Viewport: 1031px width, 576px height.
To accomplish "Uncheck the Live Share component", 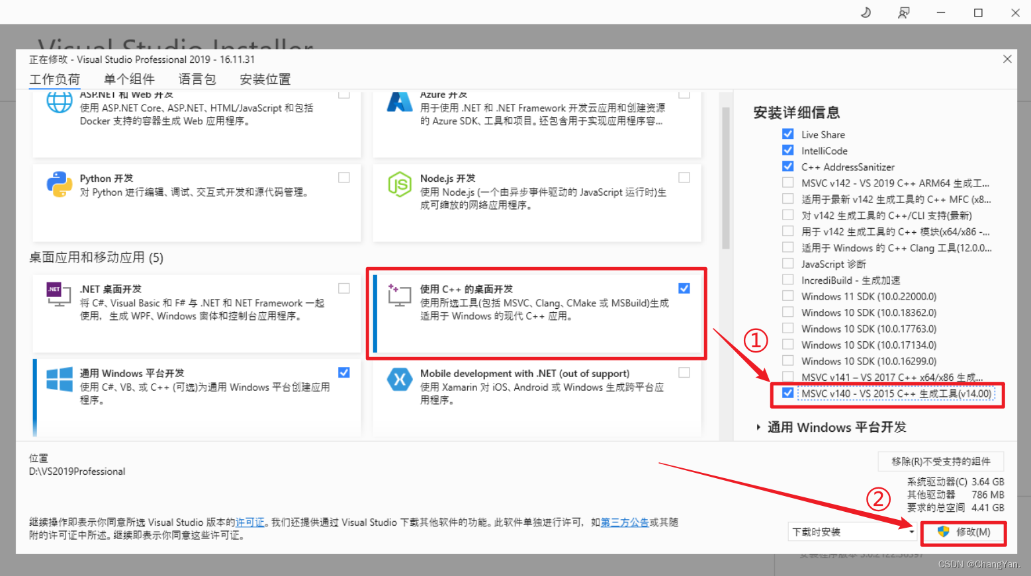I will pos(787,134).
